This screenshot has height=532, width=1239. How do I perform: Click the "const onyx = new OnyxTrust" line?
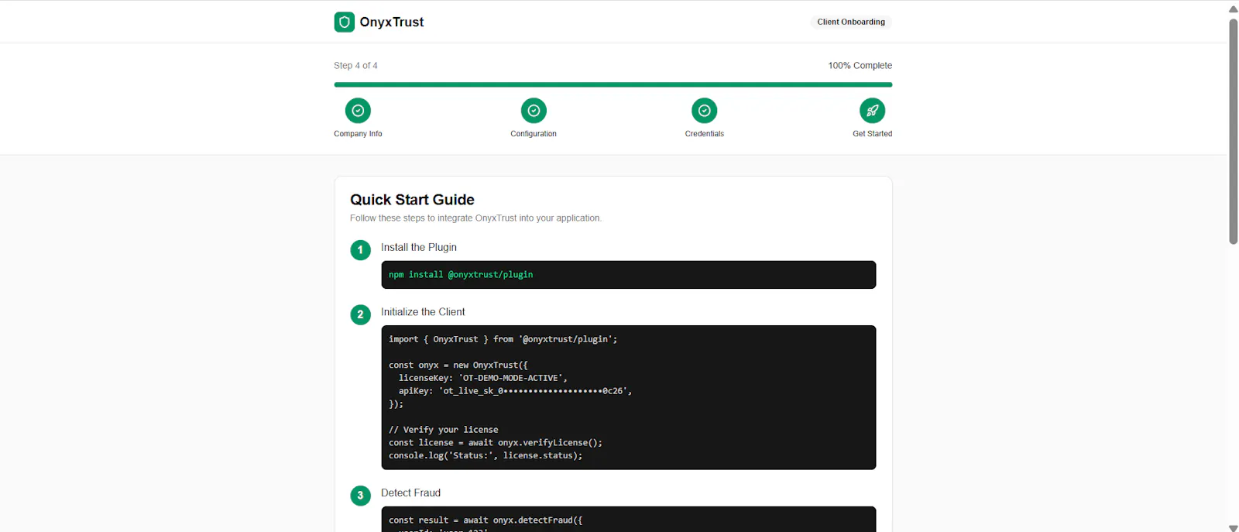click(x=458, y=366)
